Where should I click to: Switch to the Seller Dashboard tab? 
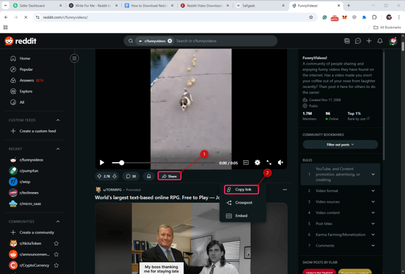37,6
